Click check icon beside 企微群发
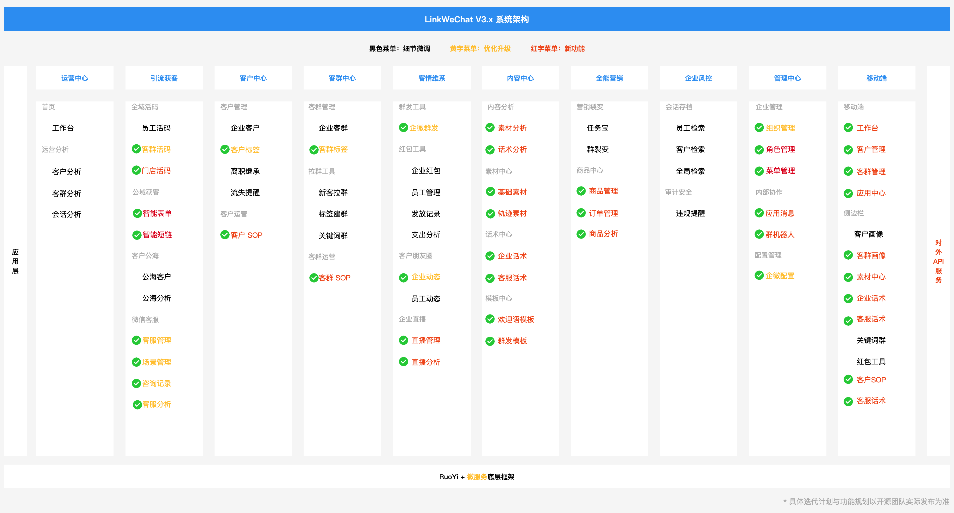954x513 pixels. 403,128
